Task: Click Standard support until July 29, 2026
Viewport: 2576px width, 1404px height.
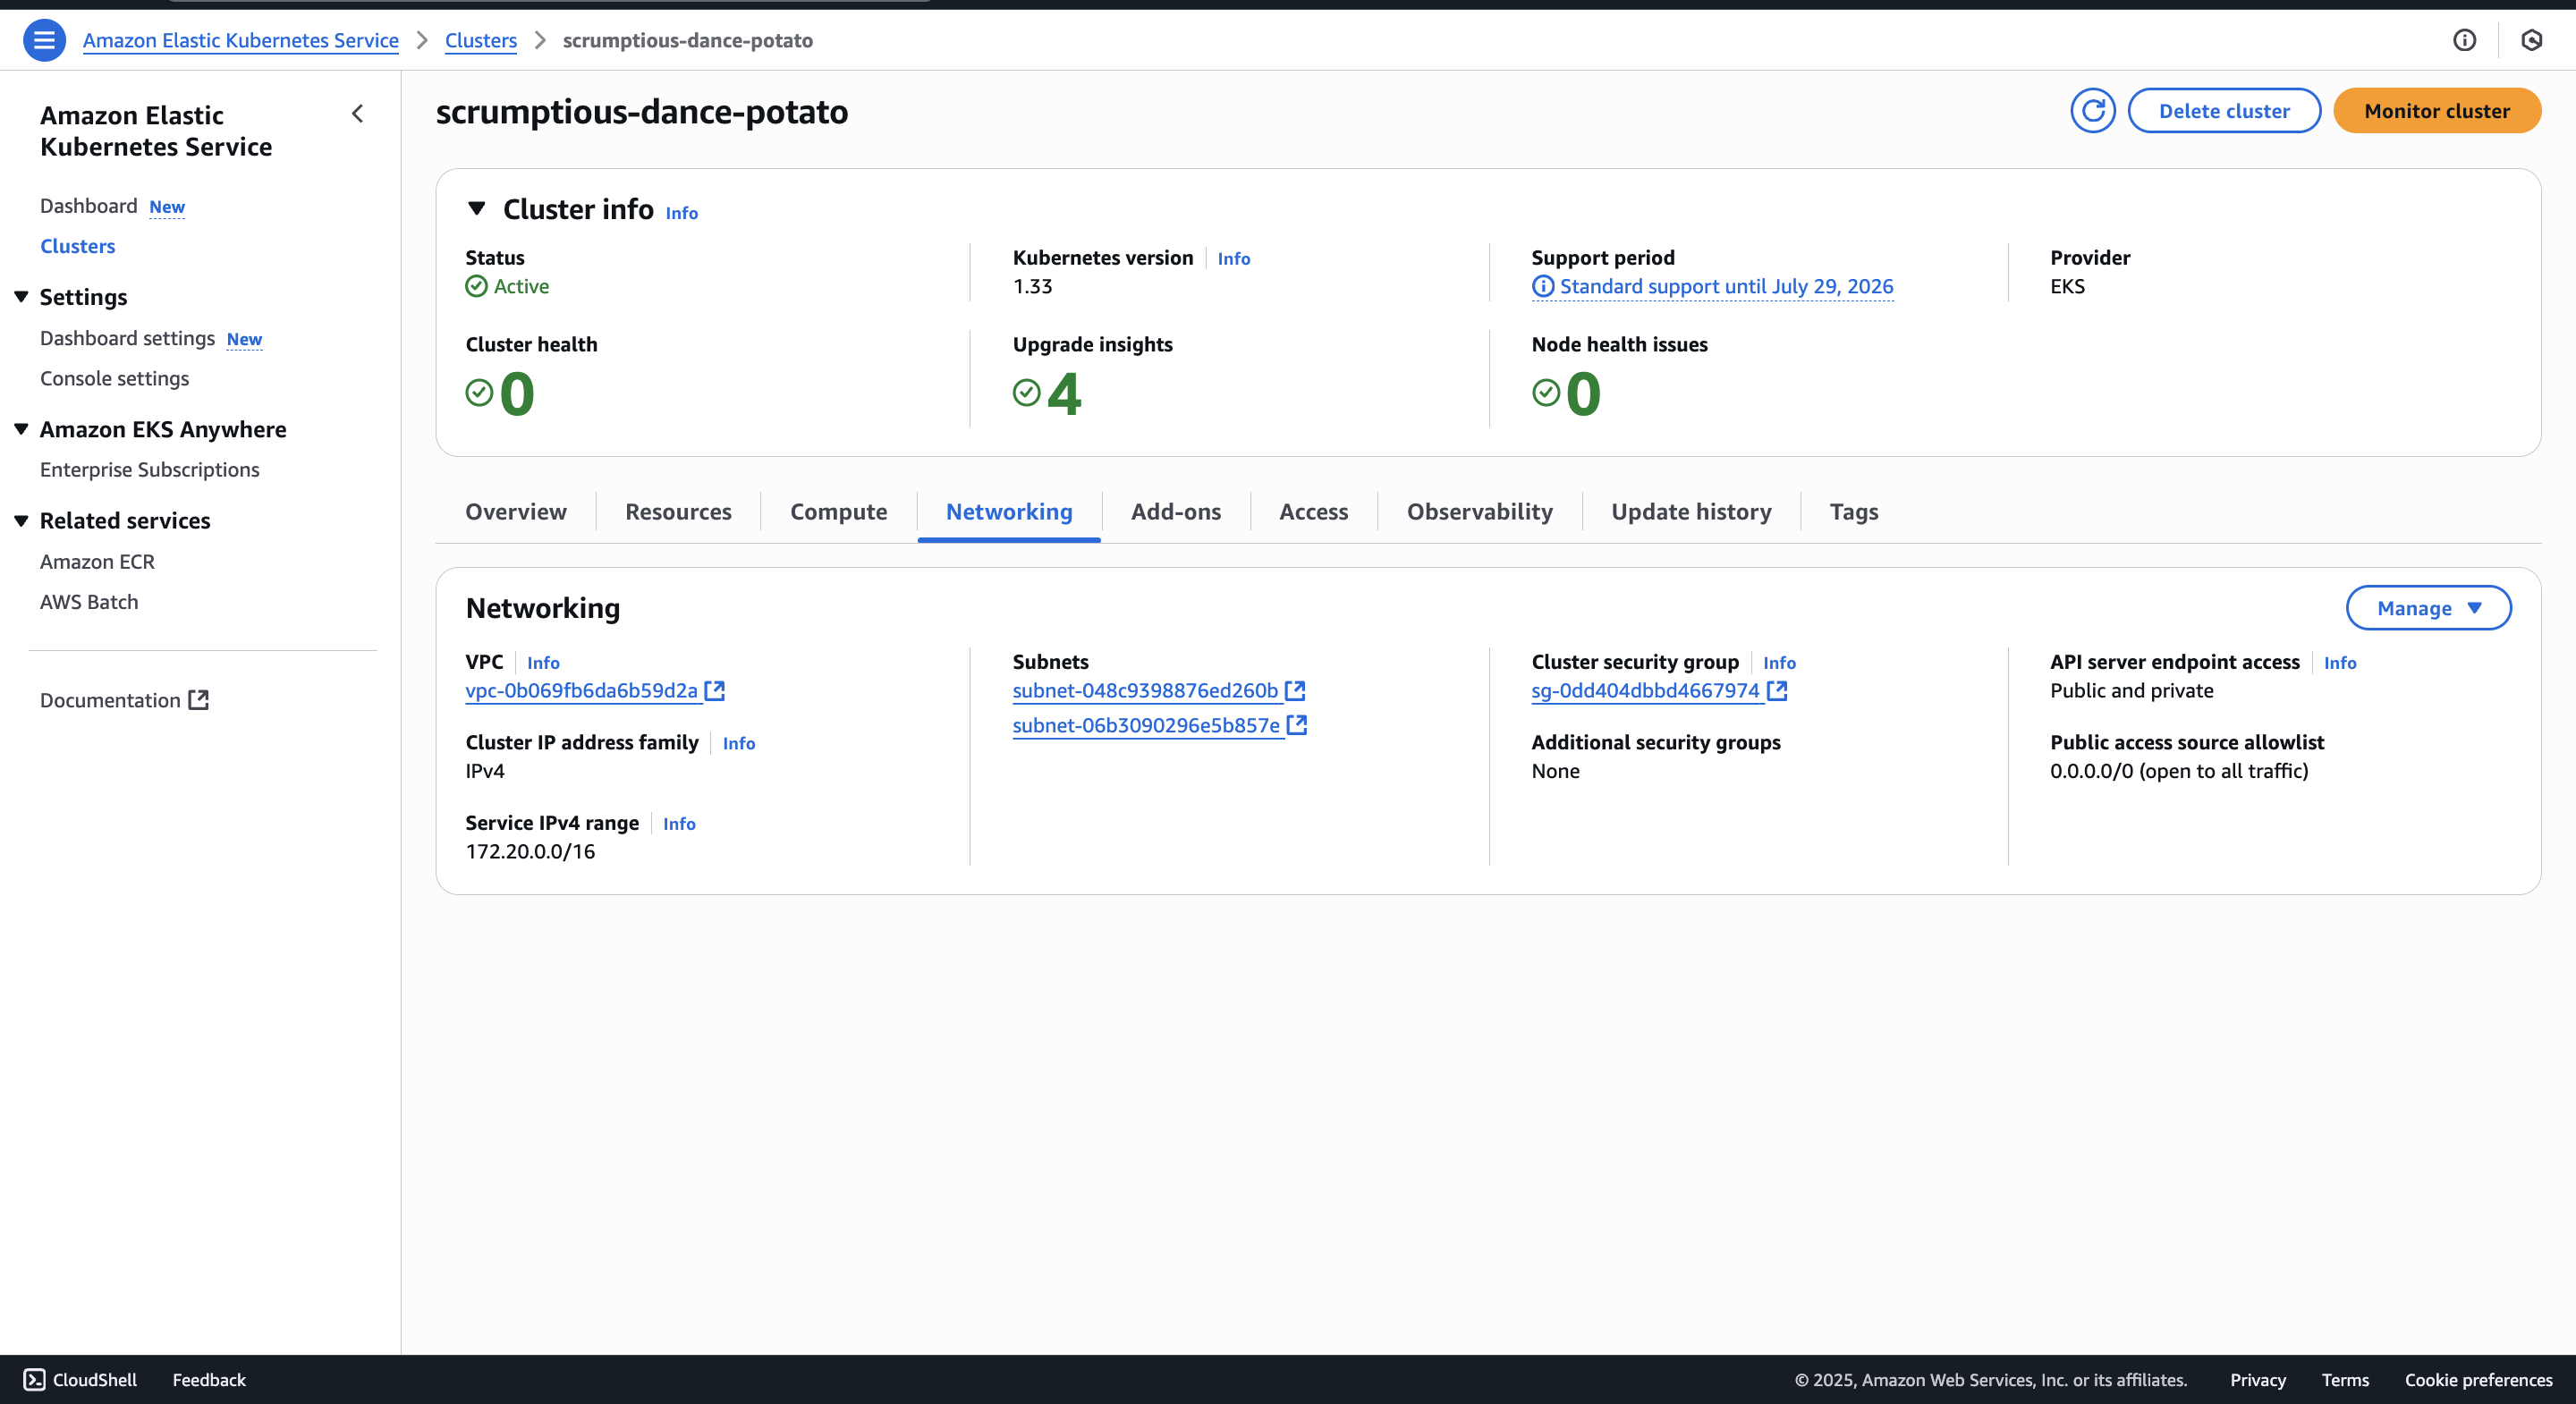Action: click(x=1726, y=286)
